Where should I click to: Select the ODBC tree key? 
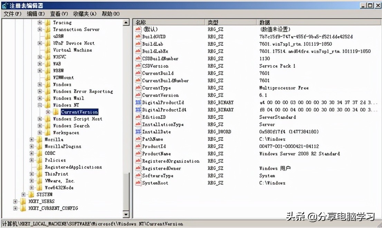click(50, 153)
